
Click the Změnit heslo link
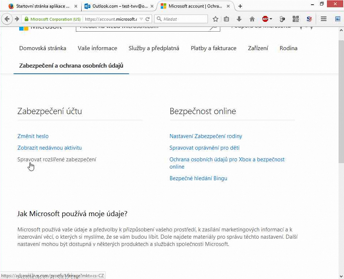point(33,136)
